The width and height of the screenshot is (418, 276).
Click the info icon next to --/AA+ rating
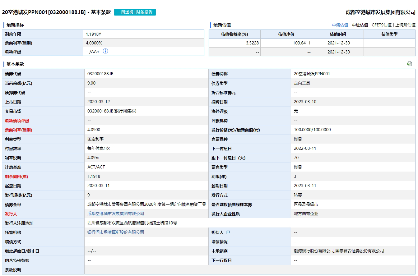point(105,51)
